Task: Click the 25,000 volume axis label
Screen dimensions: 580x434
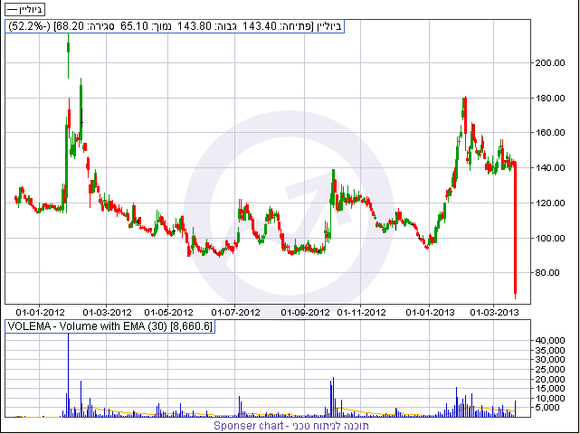Action: pos(549,369)
